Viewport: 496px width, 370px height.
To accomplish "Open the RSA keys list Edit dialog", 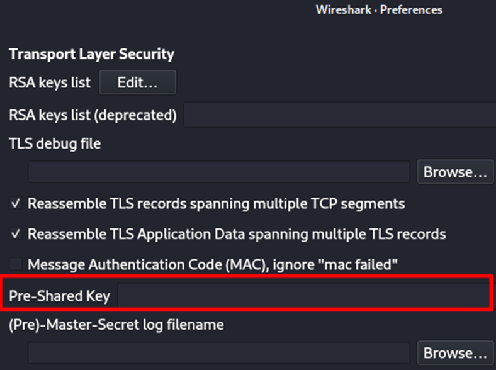I will tap(137, 82).
